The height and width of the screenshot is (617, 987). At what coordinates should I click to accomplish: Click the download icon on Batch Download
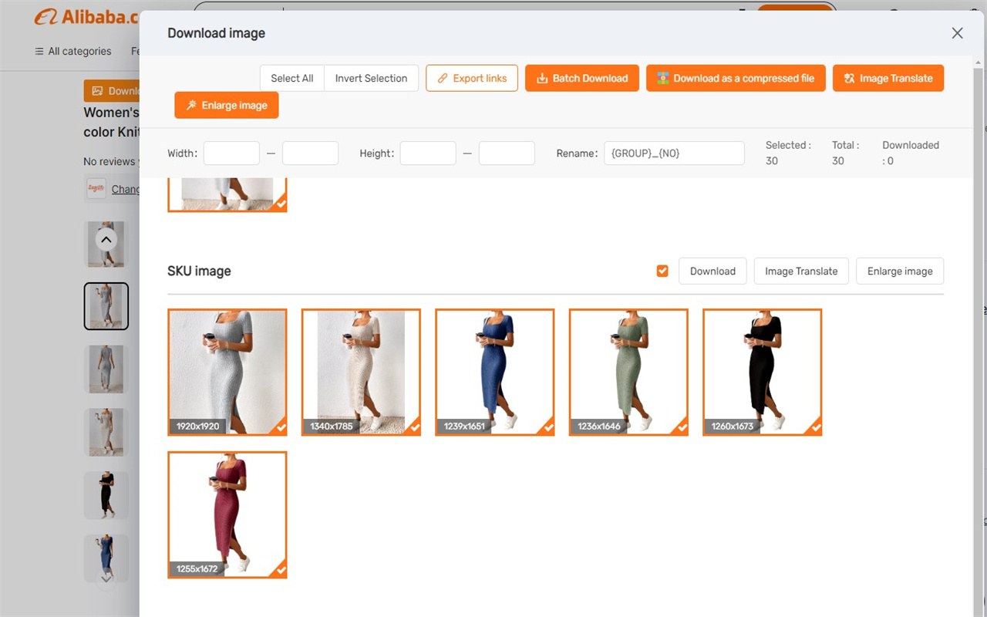(542, 78)
